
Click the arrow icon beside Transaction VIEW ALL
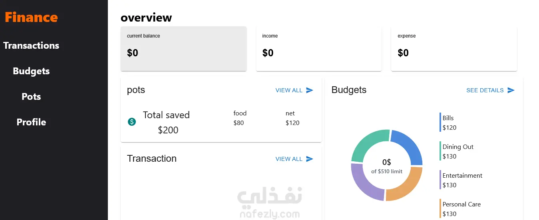(310, 159)
